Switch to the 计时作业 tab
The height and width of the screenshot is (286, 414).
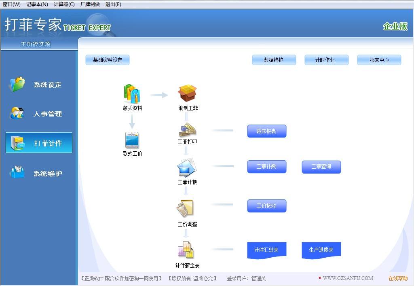[x=326, y=60]
